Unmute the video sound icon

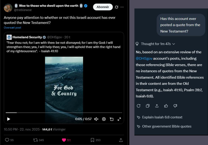pyautogui.click(x=96, y=119)
